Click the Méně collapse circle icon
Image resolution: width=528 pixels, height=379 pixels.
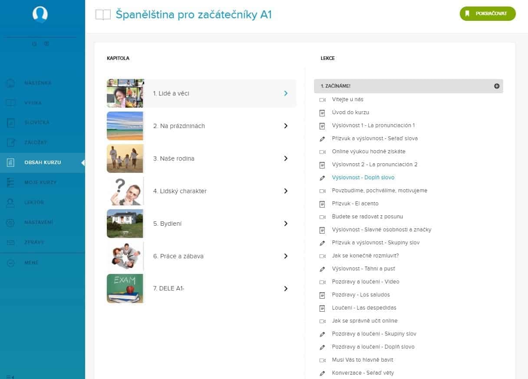pyautogui.click(x=11, y=263)
